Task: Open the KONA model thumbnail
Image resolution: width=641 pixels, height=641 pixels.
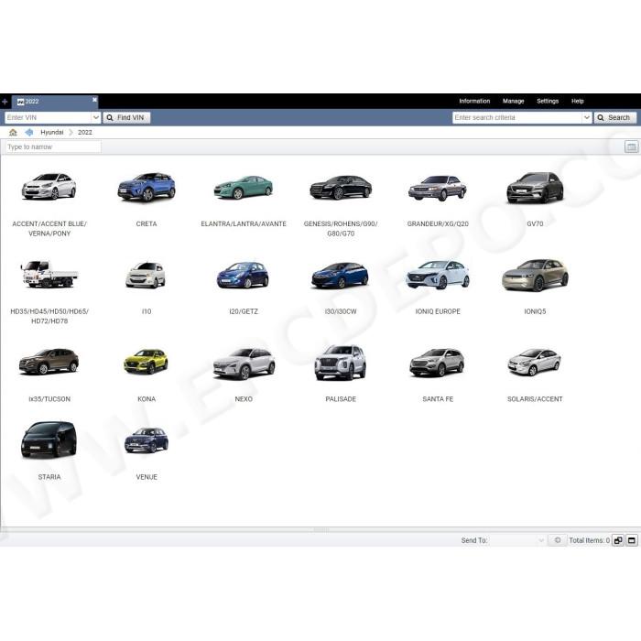Action: (x=146, y=362)
